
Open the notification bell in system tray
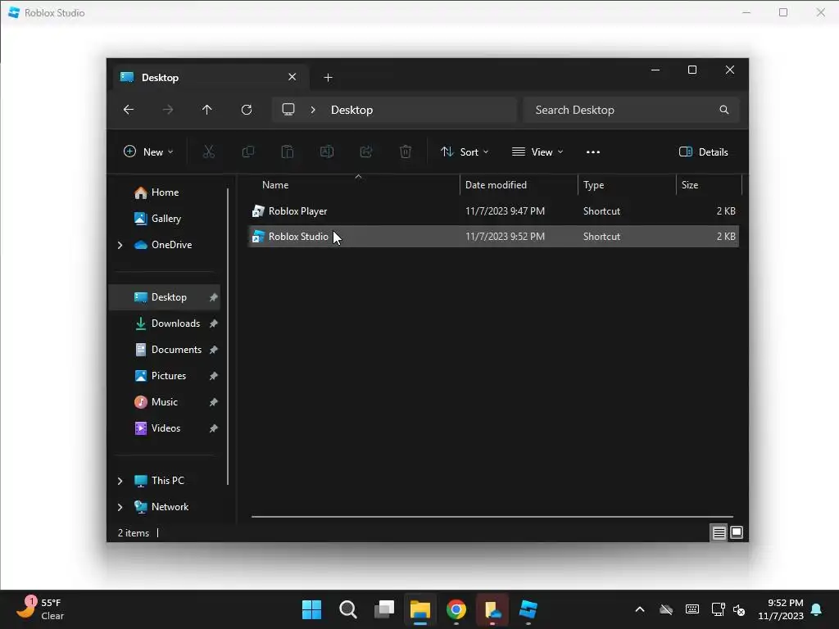pos(817,609)
